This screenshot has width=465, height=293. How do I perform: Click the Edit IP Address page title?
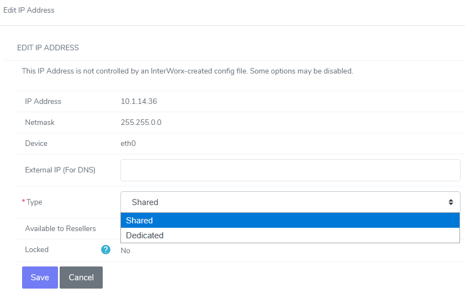(29, 11)
